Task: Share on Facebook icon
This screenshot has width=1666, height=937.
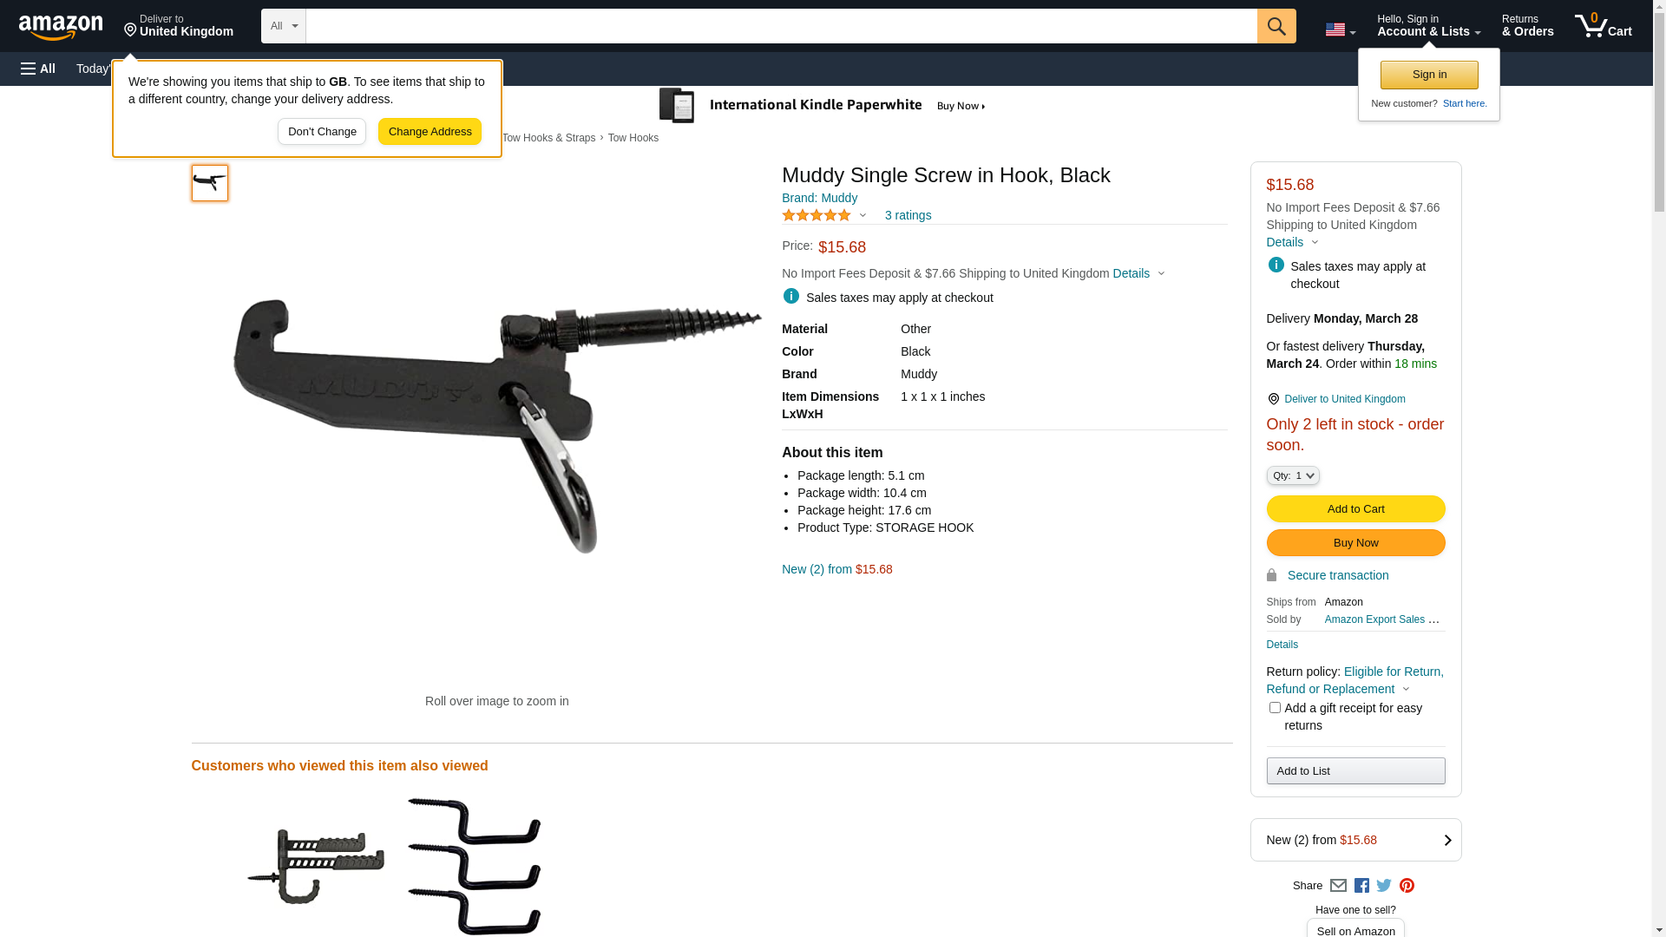Action: (1361, 886)
